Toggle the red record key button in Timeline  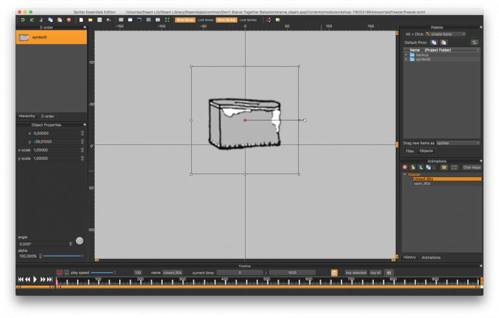tap(60, 273)
